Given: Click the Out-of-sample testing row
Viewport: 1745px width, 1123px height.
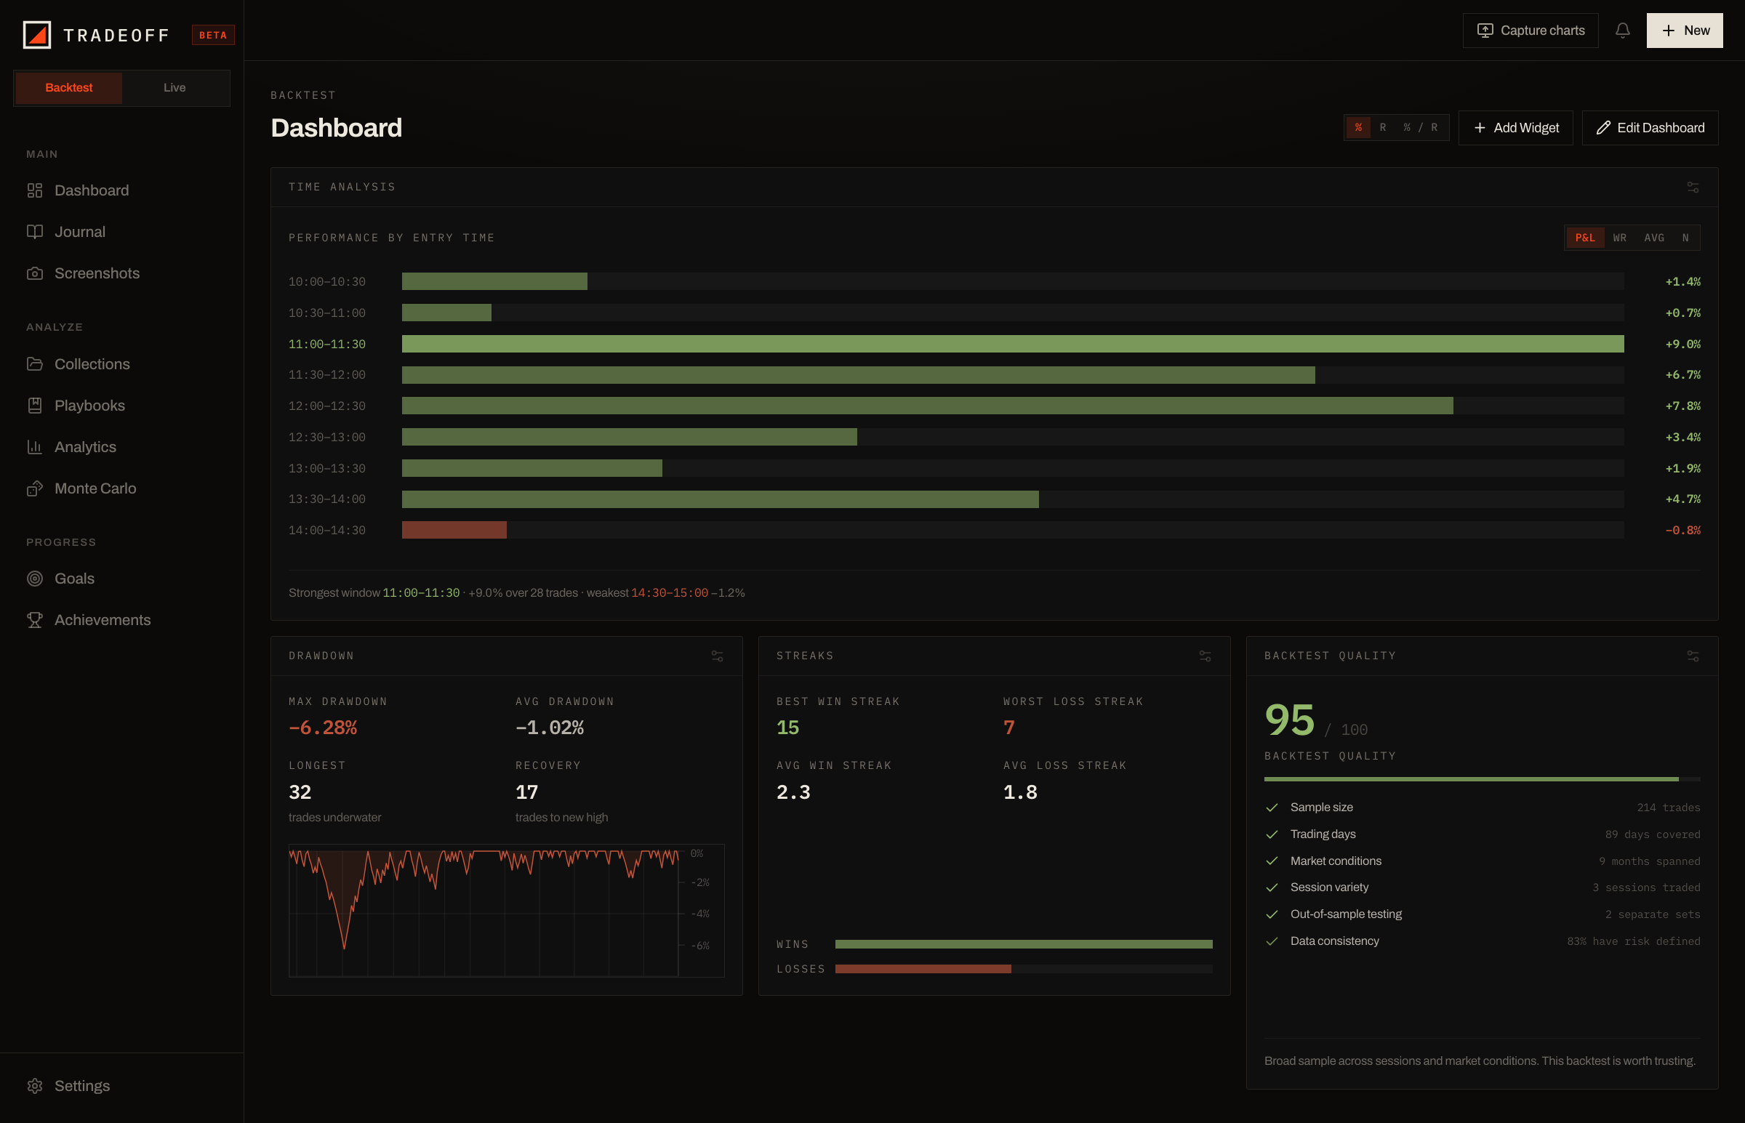Looking at the screenshot, I should 1482,914.
